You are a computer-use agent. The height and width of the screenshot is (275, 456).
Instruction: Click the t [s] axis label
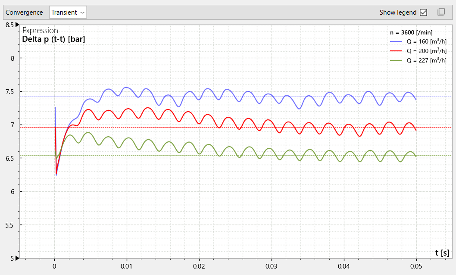pyautogui.click(x=442, y=253)
